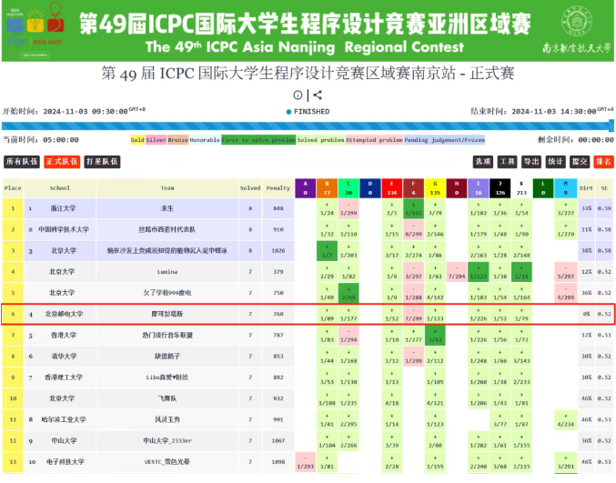This screenshot has height=483, width=616.
Task: Click team name 中山大学_2333er
Action: click(167, 440)
